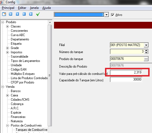
Task: Select Bancos in the tree
Action: (16, 91)
